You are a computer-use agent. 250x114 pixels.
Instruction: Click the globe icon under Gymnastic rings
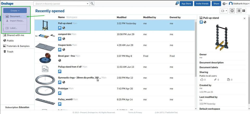point(64,82)
